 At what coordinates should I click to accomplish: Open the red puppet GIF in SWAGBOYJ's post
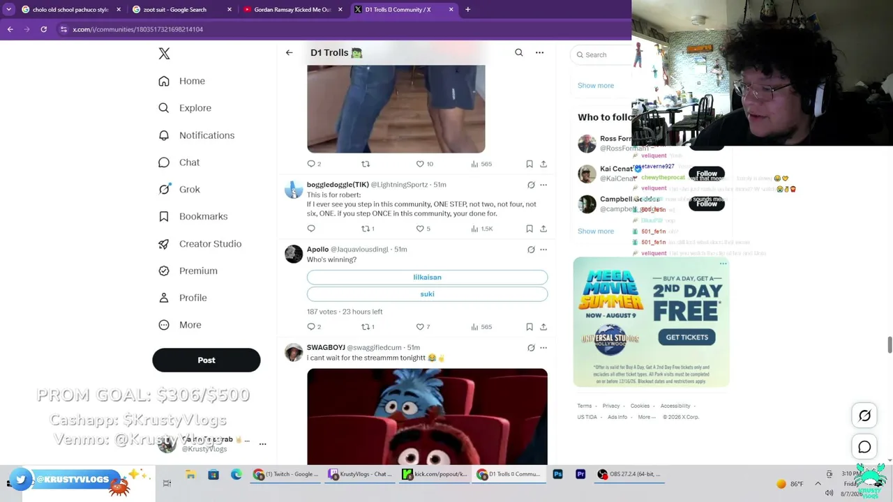427,416
